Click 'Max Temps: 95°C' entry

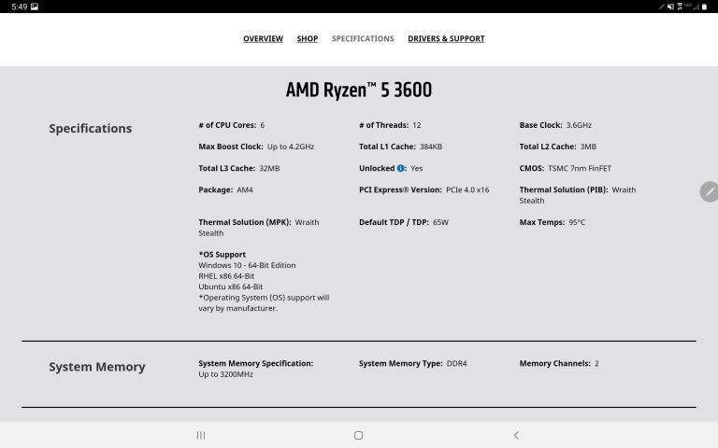[x=552, y=222]
